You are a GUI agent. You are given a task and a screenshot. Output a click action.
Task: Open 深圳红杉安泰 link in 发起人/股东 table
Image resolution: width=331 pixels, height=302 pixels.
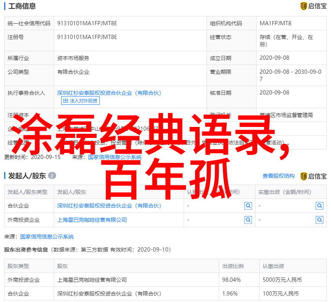click(109, 206)
